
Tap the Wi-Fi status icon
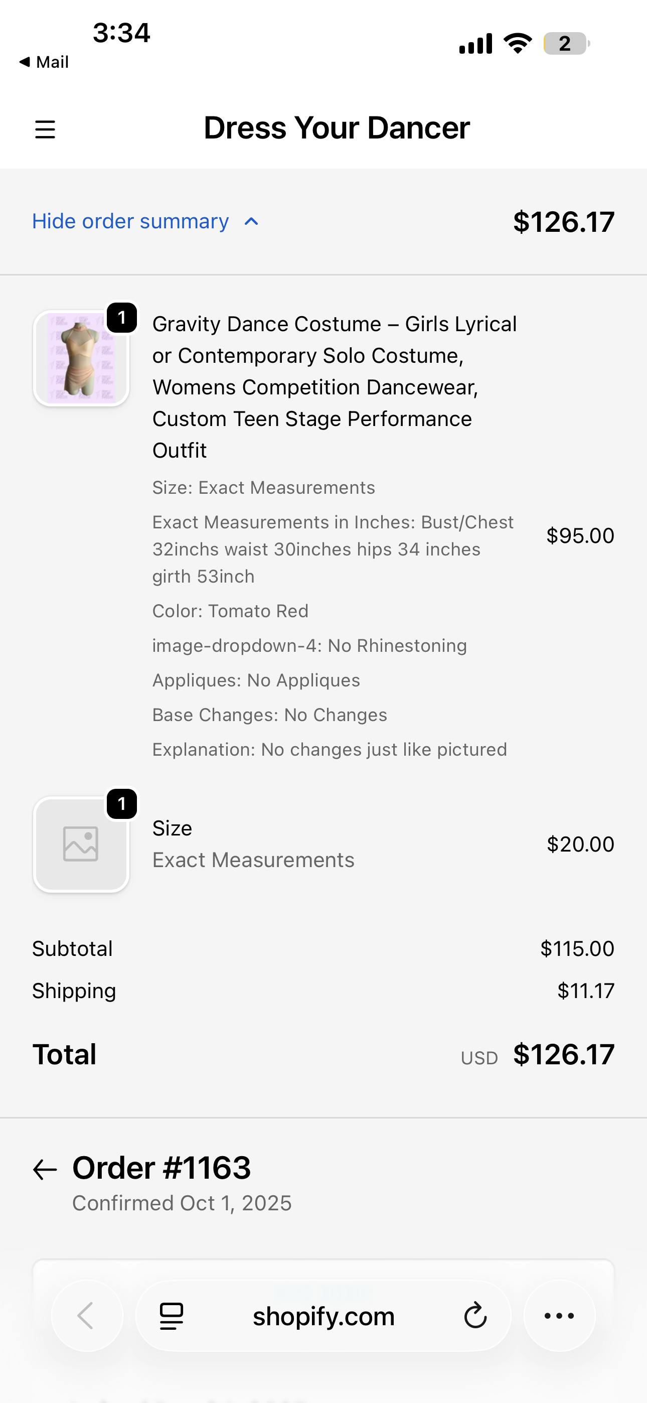coord(518,44)
